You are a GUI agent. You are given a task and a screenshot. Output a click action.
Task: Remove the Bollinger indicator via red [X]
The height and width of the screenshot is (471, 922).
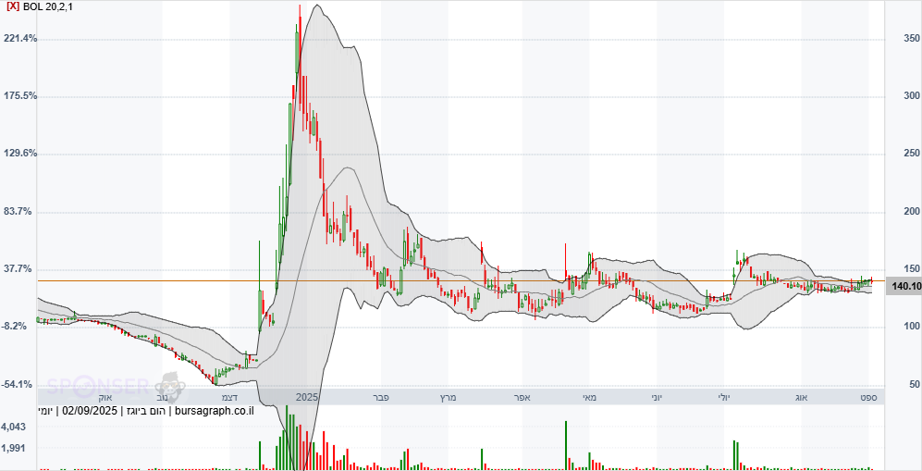pyautogui.click(x=13, y=6)
